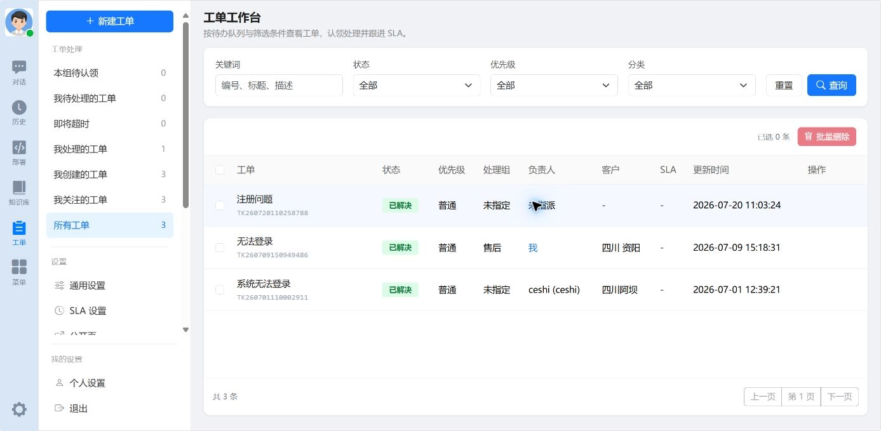Select 即将超时 queue
Image resolution: width=881 pixels, height=431 pixels.
110,124
